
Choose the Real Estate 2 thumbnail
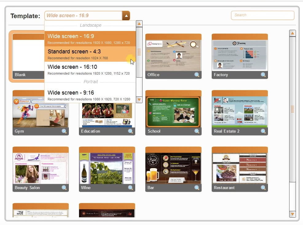click(240, 112)
